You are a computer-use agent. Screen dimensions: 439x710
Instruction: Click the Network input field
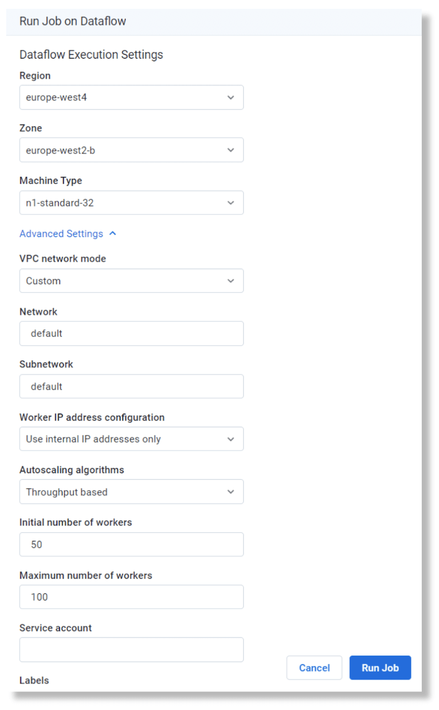coord(131,333)
